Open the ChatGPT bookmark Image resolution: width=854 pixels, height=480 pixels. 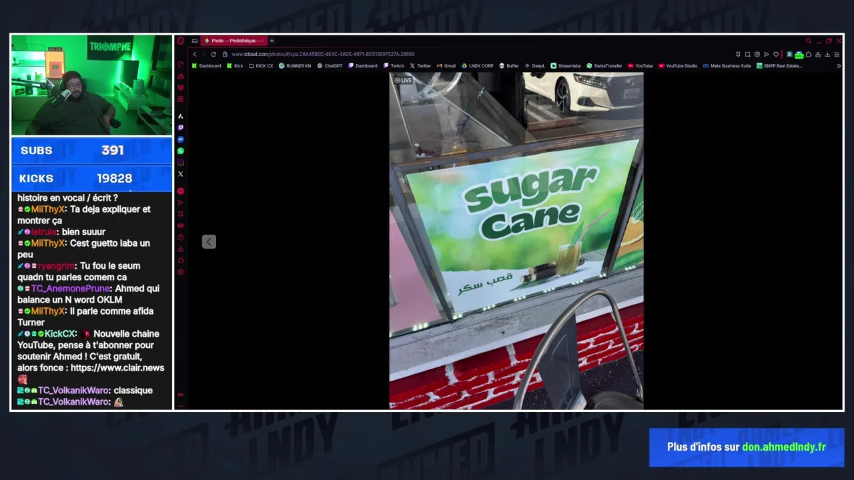coord(330,66)
